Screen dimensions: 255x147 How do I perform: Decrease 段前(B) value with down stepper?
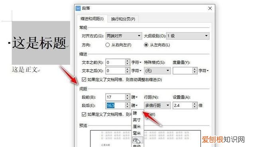(x=127, y=99)
